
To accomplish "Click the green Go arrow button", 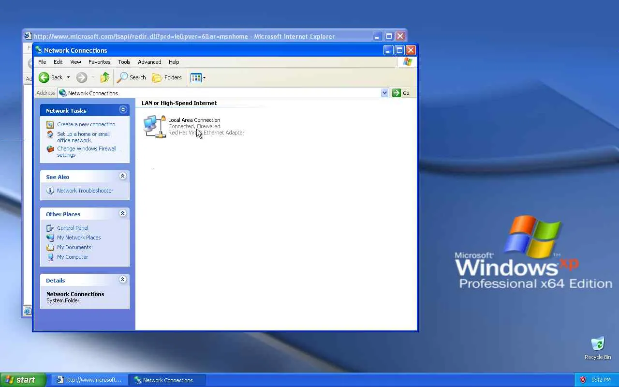I will tap(397, 93).
